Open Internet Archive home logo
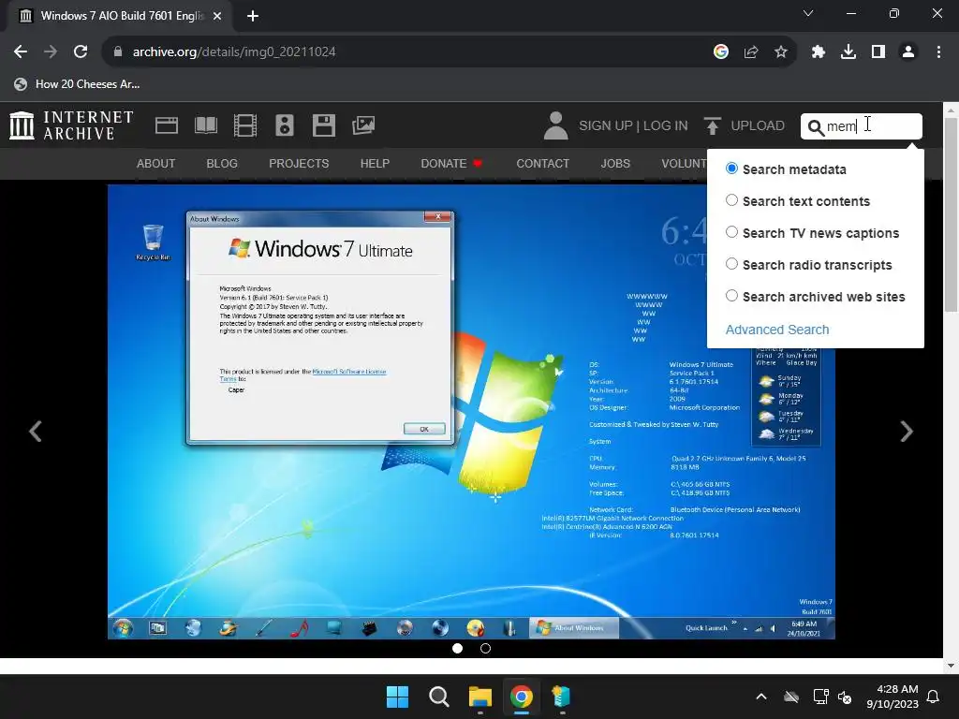The width and height of the screenshot is (959, 719). [x=71, y=125]
